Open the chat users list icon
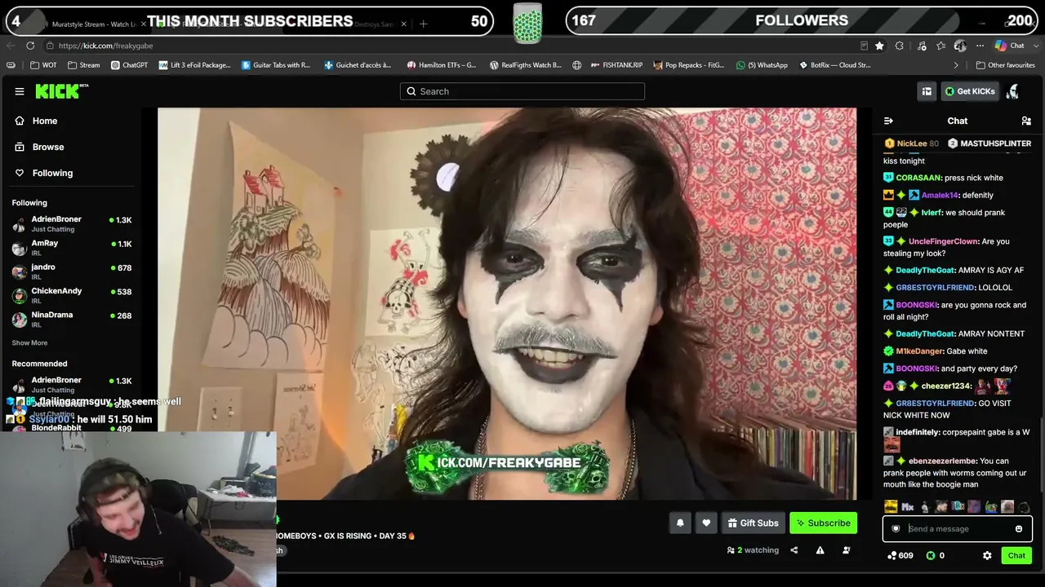 (x=1026, y=121)
